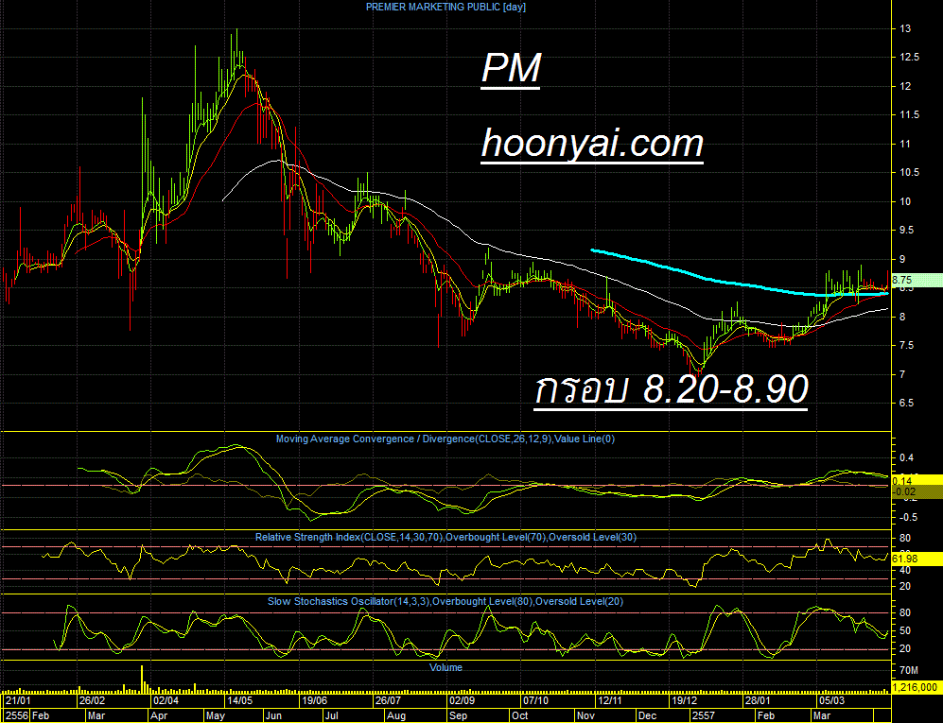Click the 7.5 price axis label
Screen dimensions: 943x723
[x=906, y=346]
